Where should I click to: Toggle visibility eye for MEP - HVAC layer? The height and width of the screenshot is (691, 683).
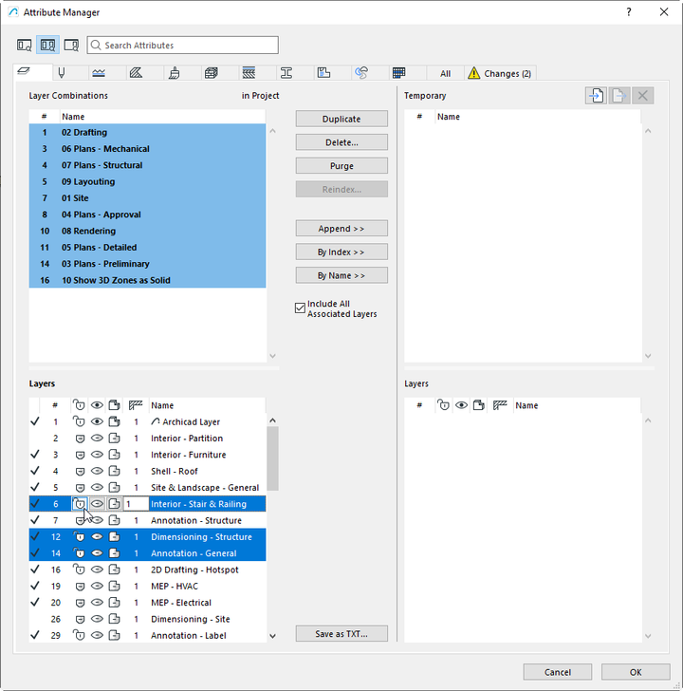click(x=97, y=586)
